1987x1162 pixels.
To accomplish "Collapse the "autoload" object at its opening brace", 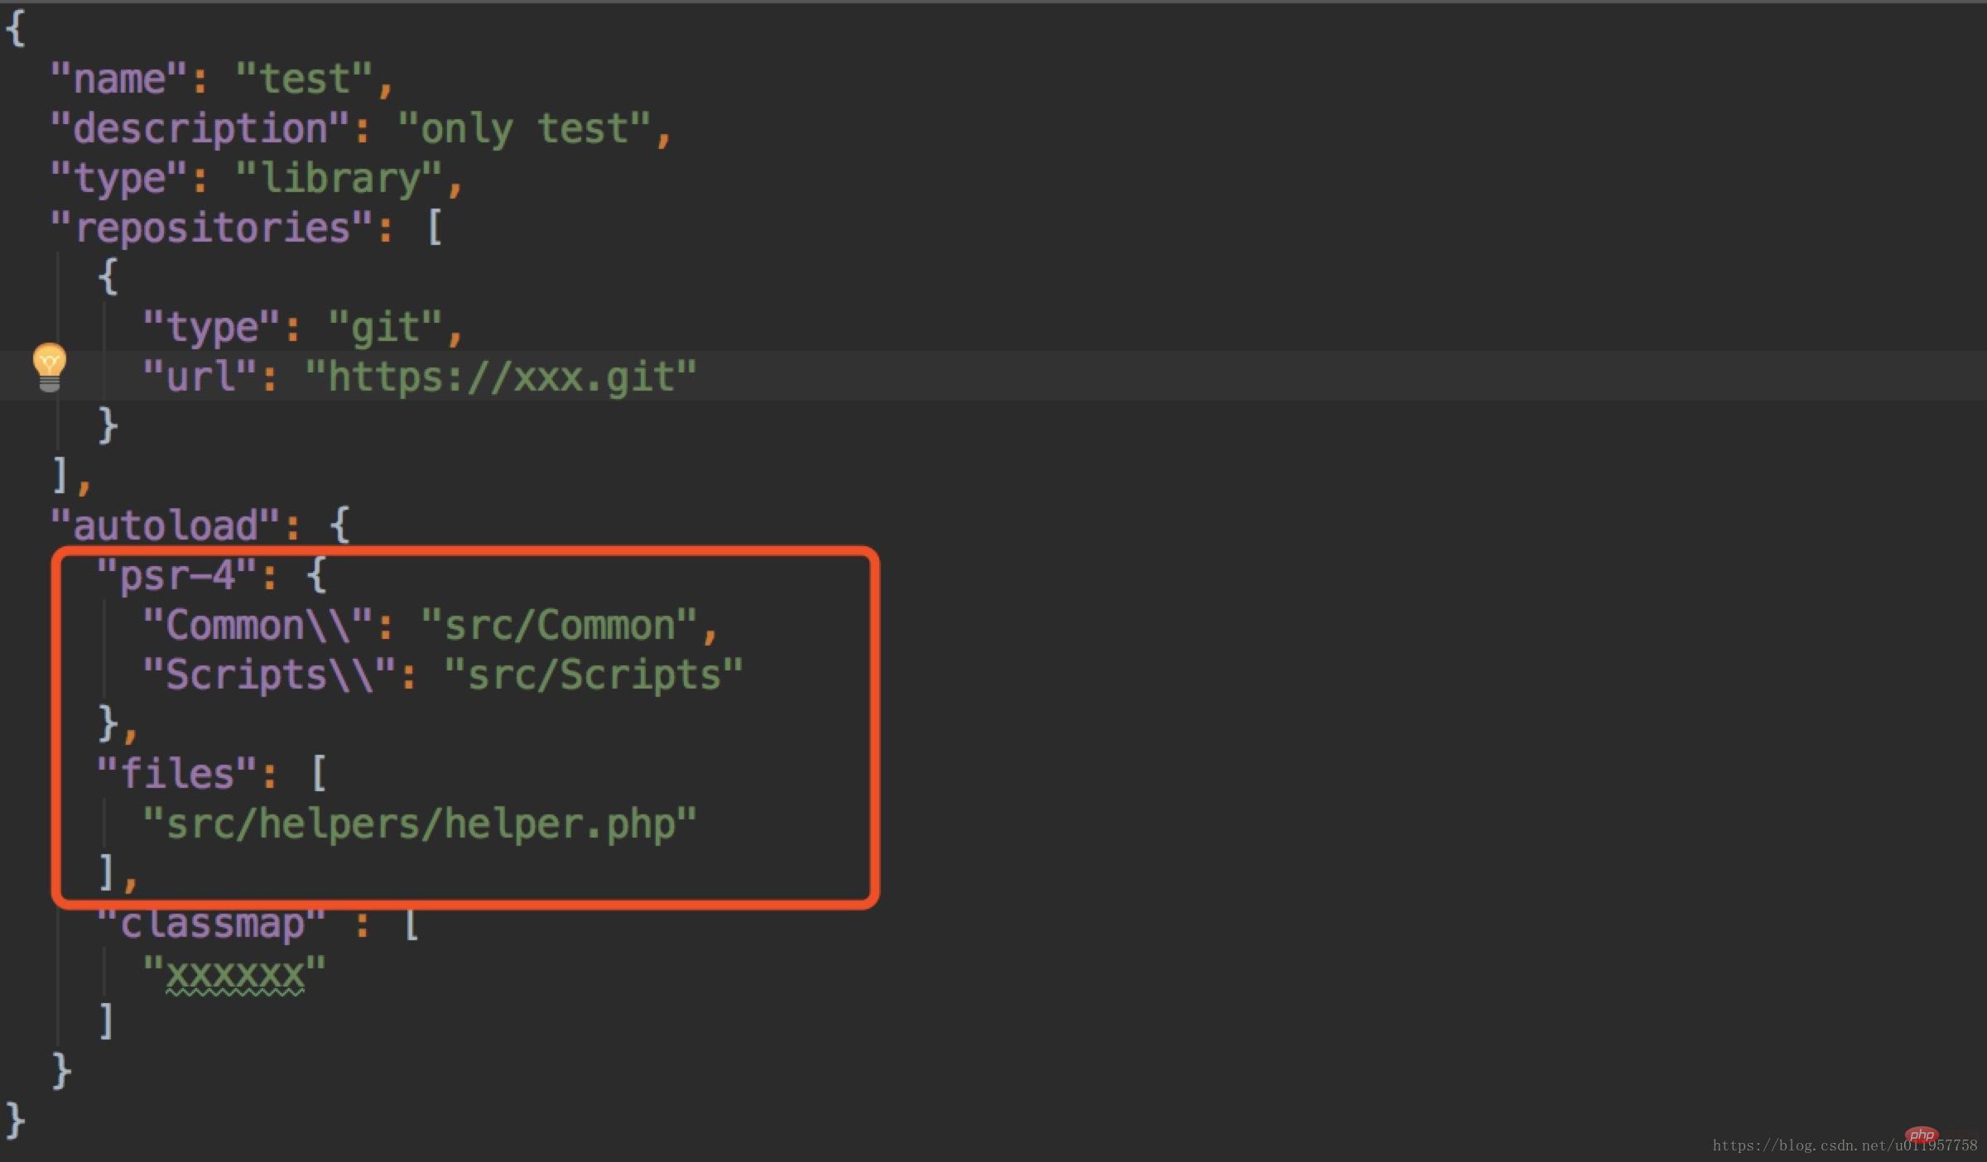I will (339, 526).
